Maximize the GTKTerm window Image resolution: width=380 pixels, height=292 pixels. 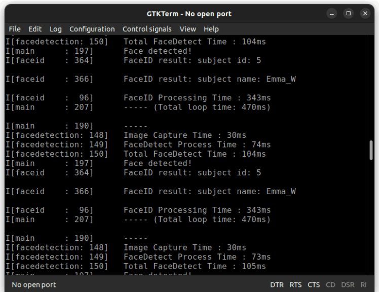349,13
